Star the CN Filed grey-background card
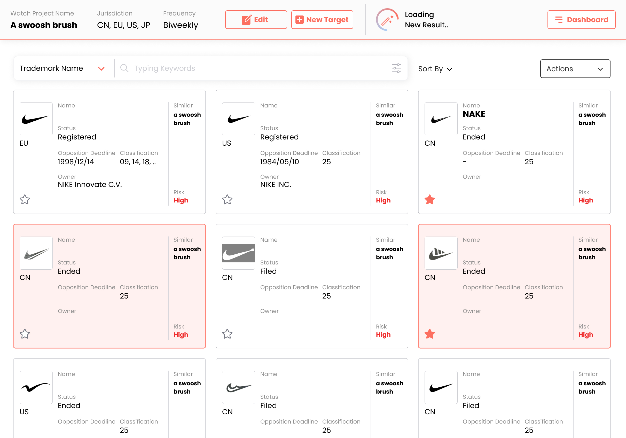 coord(227,334)
